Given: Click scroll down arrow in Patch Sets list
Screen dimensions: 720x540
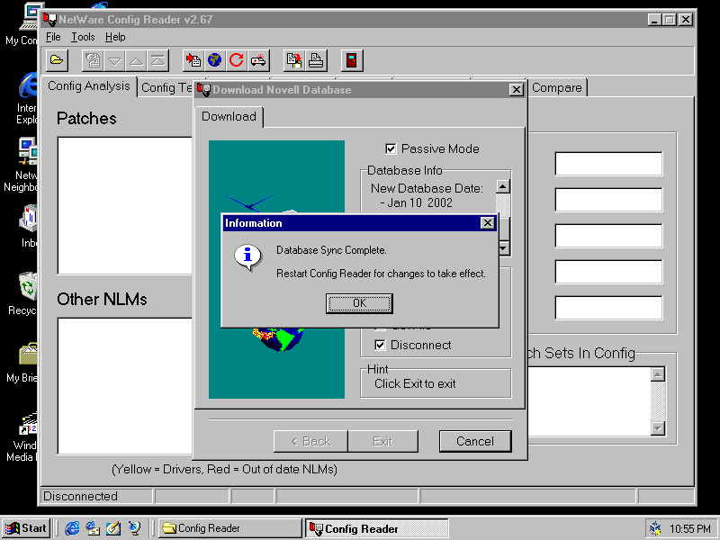Looking at the screenshot, I should (658, 428).
